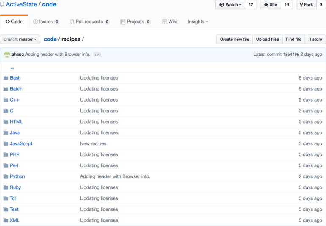Click the Python folder icon

pos(6,176)
